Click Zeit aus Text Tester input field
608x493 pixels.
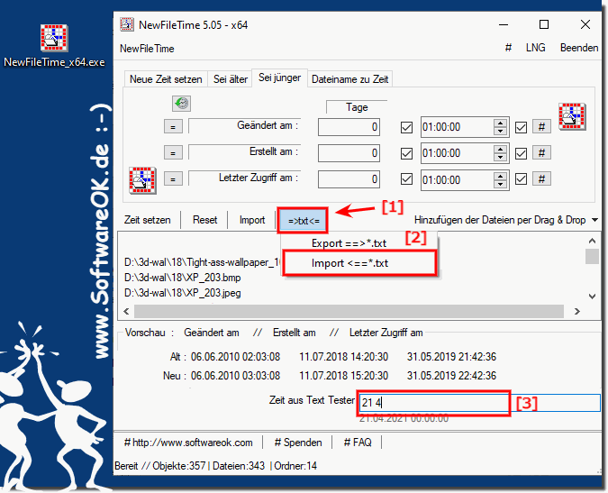[x=479, y=403]
